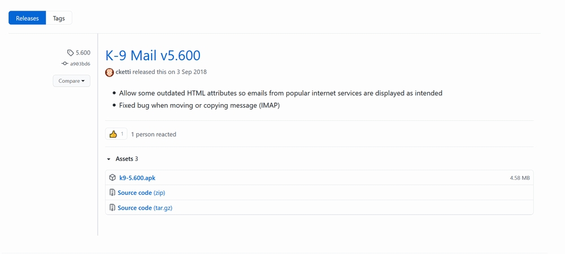Screen dimensions: 565x254
Task: Click the zip file icon for source code
Action: tap(112, 193)
